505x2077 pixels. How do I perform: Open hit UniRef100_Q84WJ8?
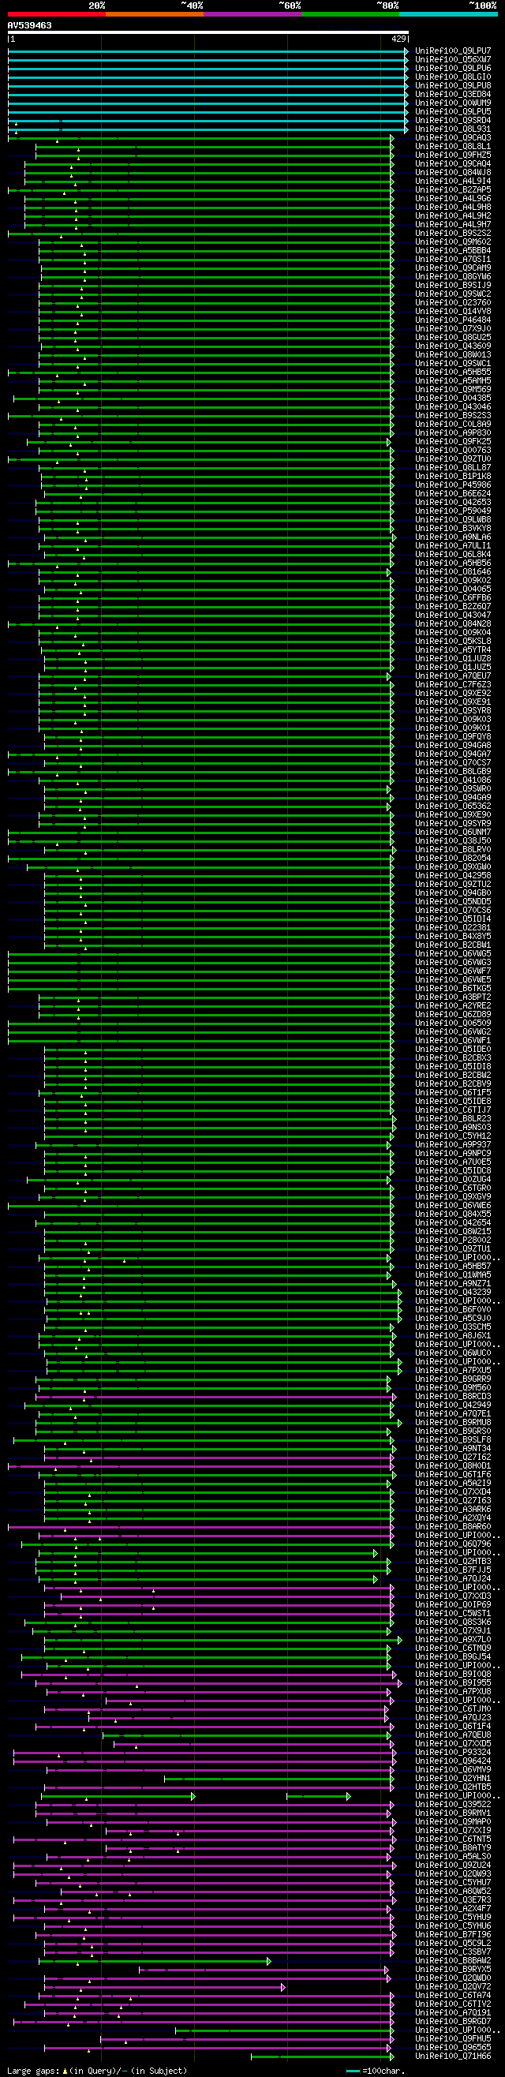pos(453,173)
